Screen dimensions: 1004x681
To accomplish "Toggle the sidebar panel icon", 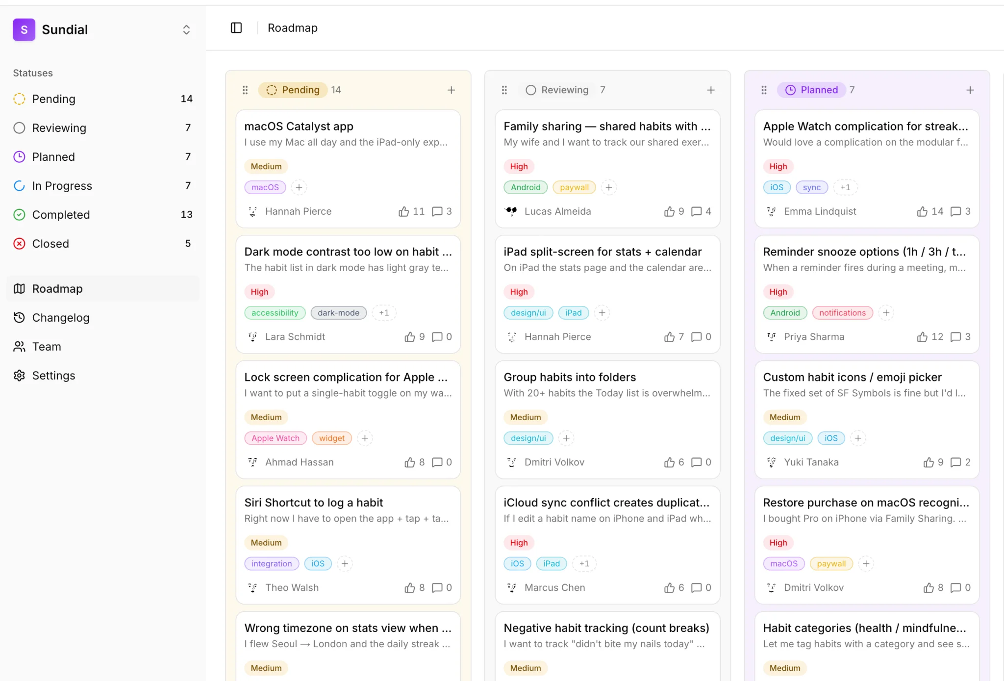I will [x=236, y=28].
